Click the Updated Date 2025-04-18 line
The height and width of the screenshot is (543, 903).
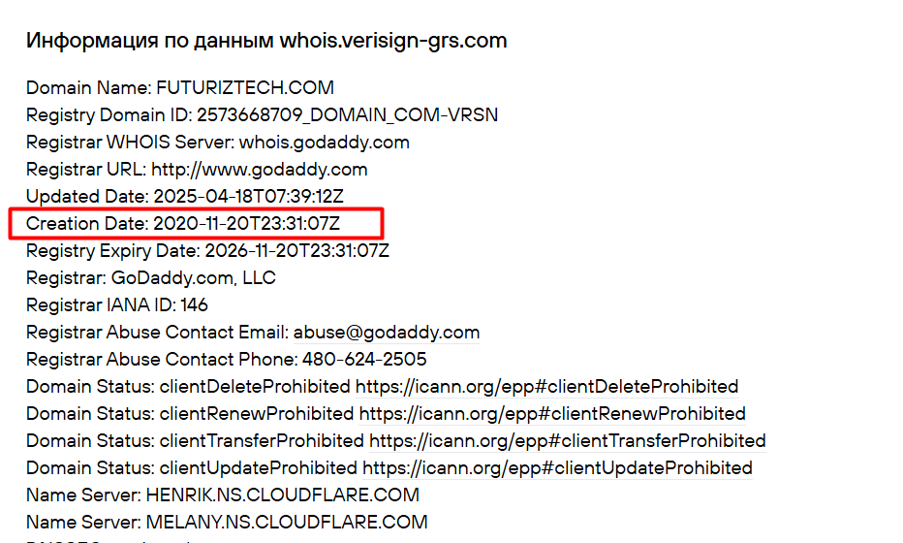(185, 197)
